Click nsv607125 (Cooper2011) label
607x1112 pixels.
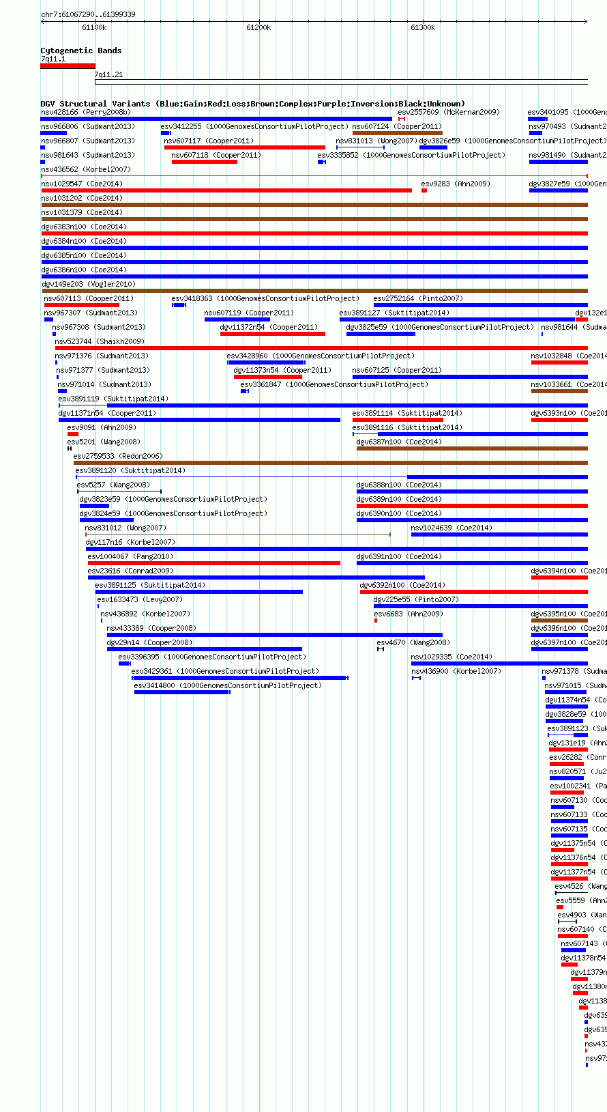[397, 370]
